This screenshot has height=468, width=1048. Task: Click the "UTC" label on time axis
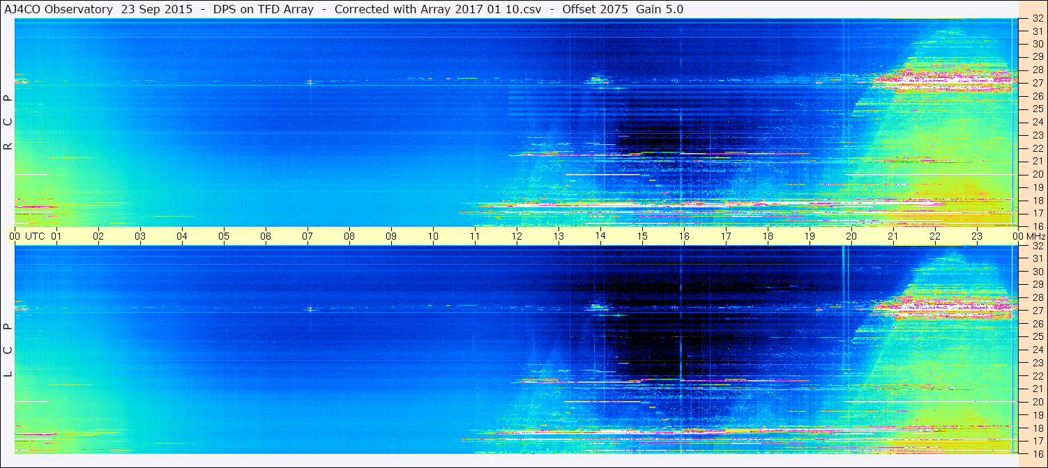35,236
